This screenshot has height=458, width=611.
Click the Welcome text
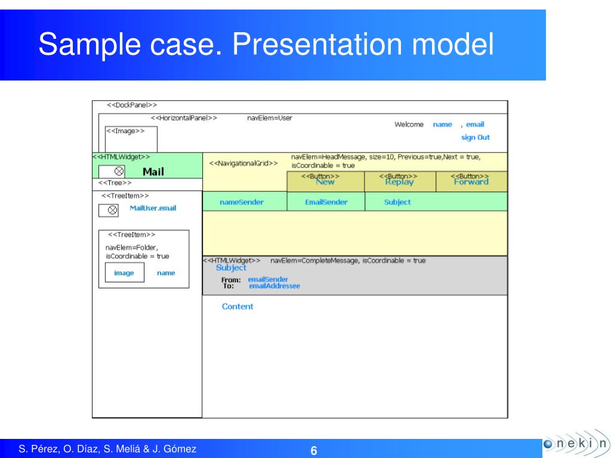(x=409, y=125)
